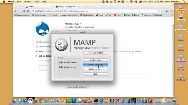Viewport: 188px width, 105px height.
Task: Open MAMP Preferences
Action: [x=95, y=69]
